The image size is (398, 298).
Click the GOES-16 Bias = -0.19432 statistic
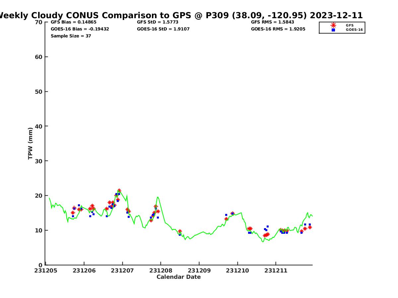pyautogui.click(x=80, y=29)
